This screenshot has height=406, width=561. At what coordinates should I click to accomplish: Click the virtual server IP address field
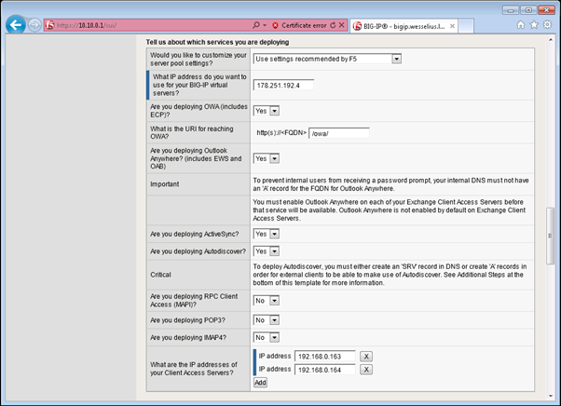coord(283,85)
